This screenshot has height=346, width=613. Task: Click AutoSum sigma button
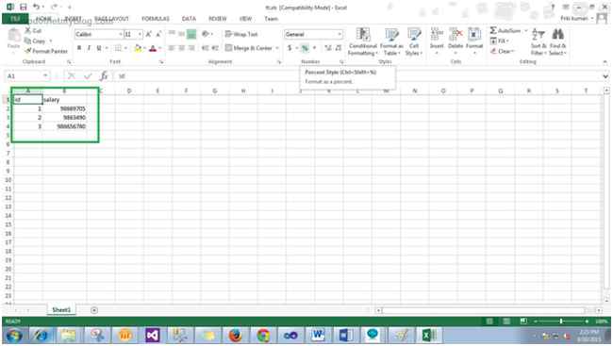pos(505,30)
